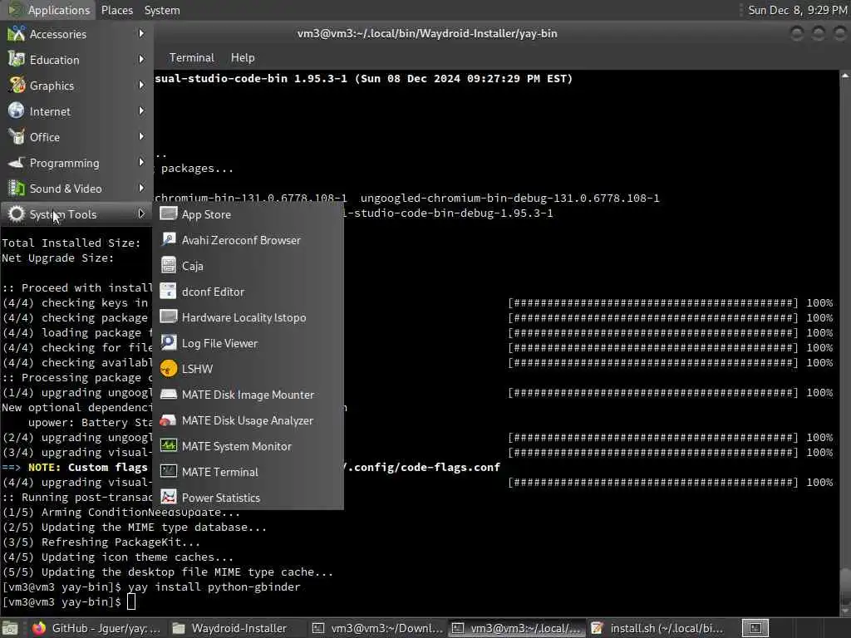Switch to install.sh editor taskbar window
Viewport: 851px width, 638px height.
(658, 628)
